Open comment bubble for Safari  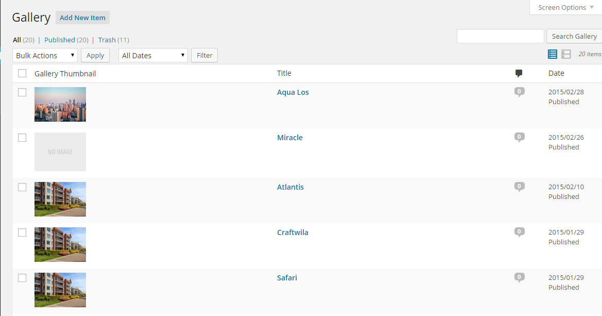(519, 278)
